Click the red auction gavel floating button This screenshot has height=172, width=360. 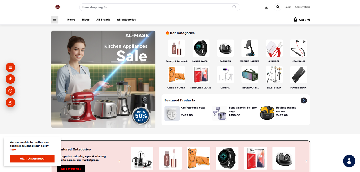click(x=10, y=103)
